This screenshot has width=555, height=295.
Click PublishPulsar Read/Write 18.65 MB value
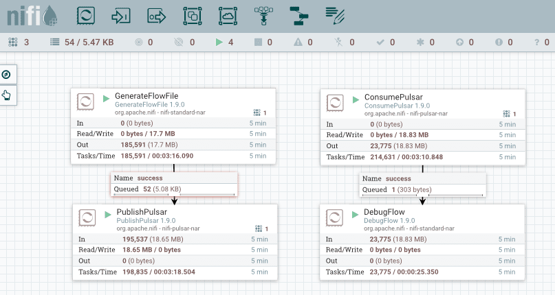[138, 250]
